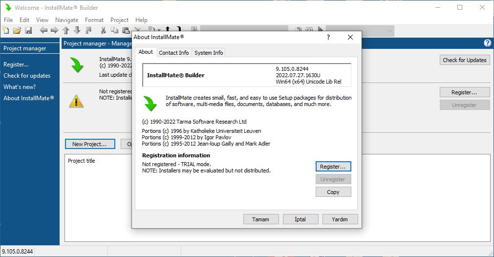Click the Cut scissors toolbar icon

[103, 30]
